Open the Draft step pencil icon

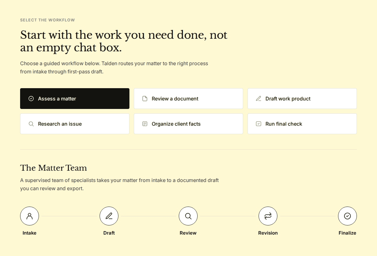109,216
